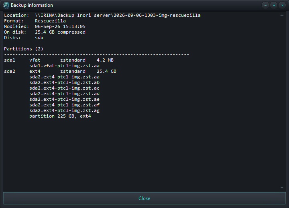The image size is (289, 208).
Task: Click the Rescuezilla app icon in title bar
Action: 6,5
